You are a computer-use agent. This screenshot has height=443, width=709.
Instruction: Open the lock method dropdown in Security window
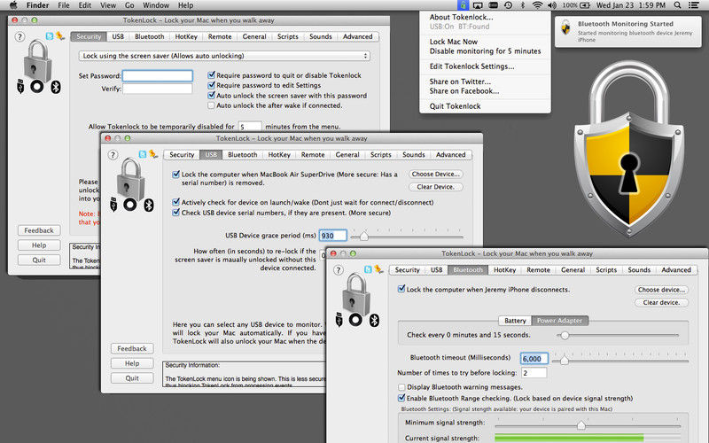pyautogui.click(x=224, y=56)
